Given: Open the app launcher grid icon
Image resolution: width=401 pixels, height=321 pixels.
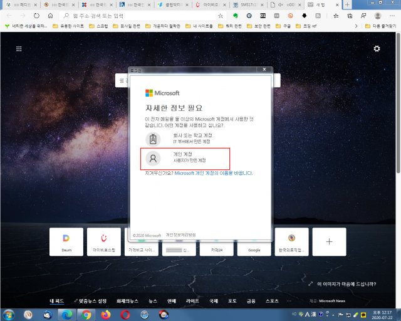Looking at the screenshot, I should point(19,49).
